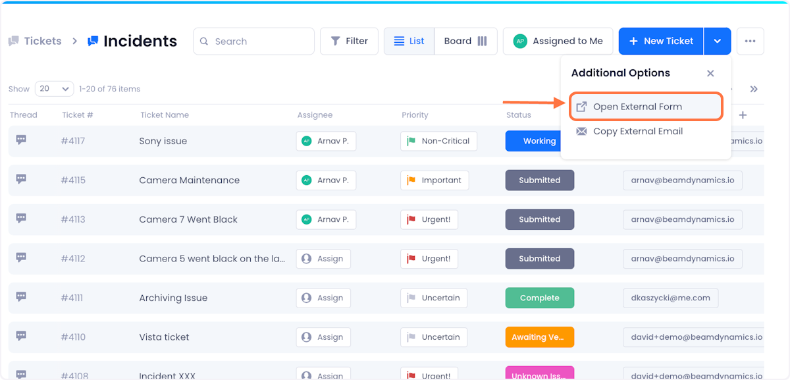Screen dimensions: 790x380
Task: Open thread icon for ticket #4112
Action: pos(21,258)
